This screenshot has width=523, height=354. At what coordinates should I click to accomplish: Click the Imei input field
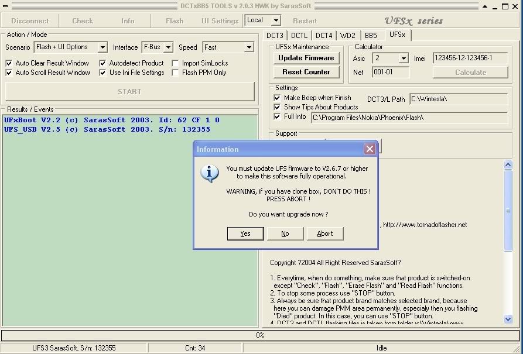470,58
